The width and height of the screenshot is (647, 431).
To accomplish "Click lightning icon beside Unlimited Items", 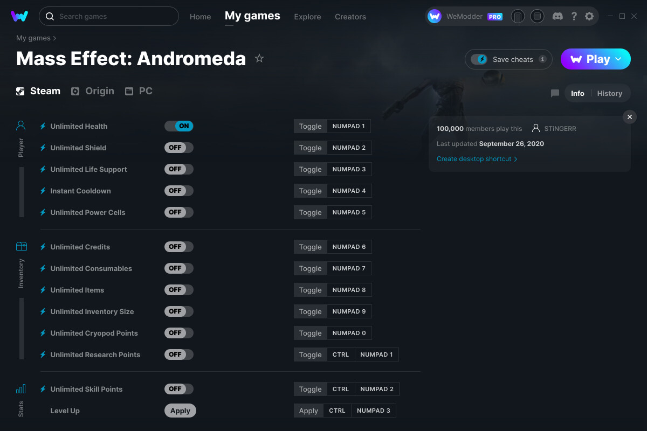I will pos(43,290).
